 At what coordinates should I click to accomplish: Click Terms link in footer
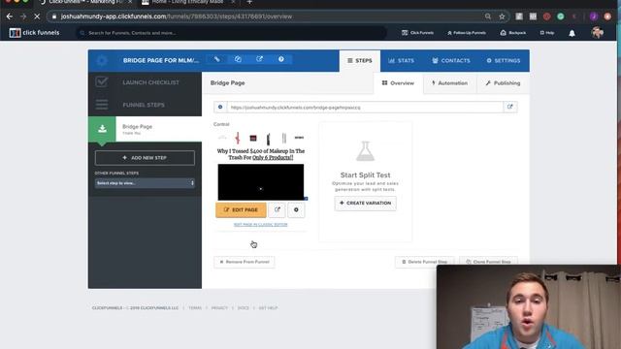[x=195, y=308]
